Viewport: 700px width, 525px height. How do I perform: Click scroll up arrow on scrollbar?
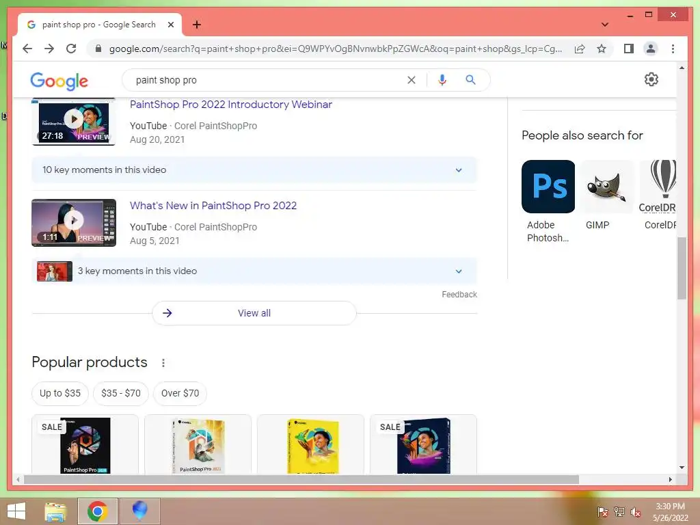(x=682, y=68)
